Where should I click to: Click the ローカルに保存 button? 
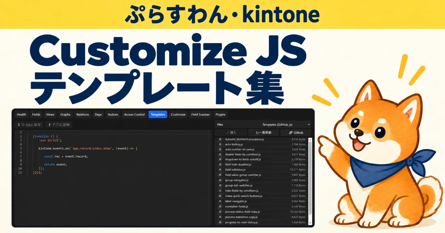29,124
